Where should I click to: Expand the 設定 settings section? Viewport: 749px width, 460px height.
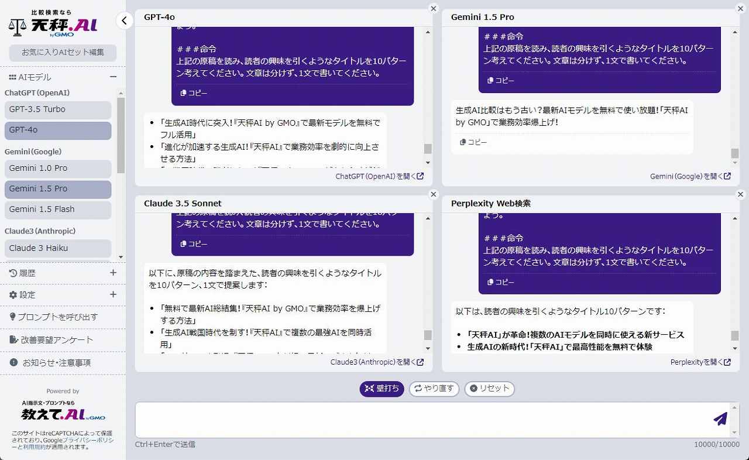click(x=113, y=294)
